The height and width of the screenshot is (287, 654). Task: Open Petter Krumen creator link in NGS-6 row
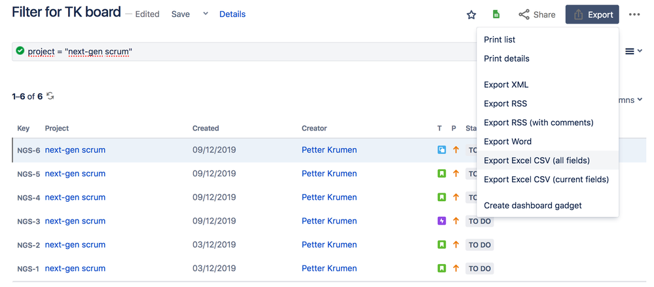(329, 149)
